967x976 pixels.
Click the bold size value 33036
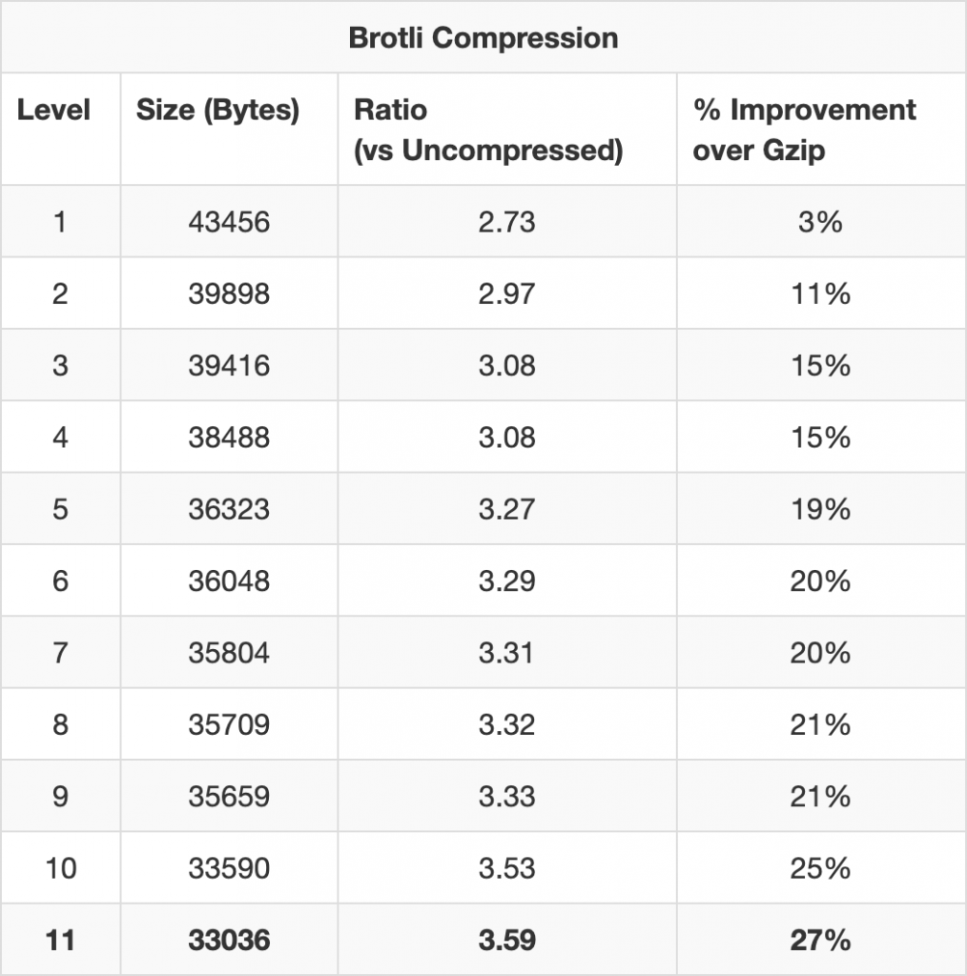229,941
